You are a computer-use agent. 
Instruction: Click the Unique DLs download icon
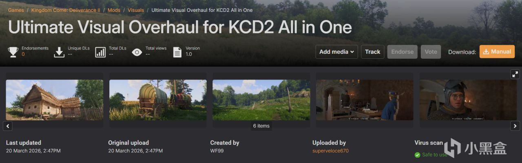[x=60, y=52]
